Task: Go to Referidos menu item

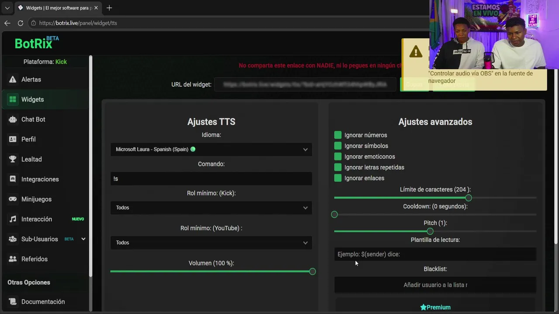Action: (35, 259)
